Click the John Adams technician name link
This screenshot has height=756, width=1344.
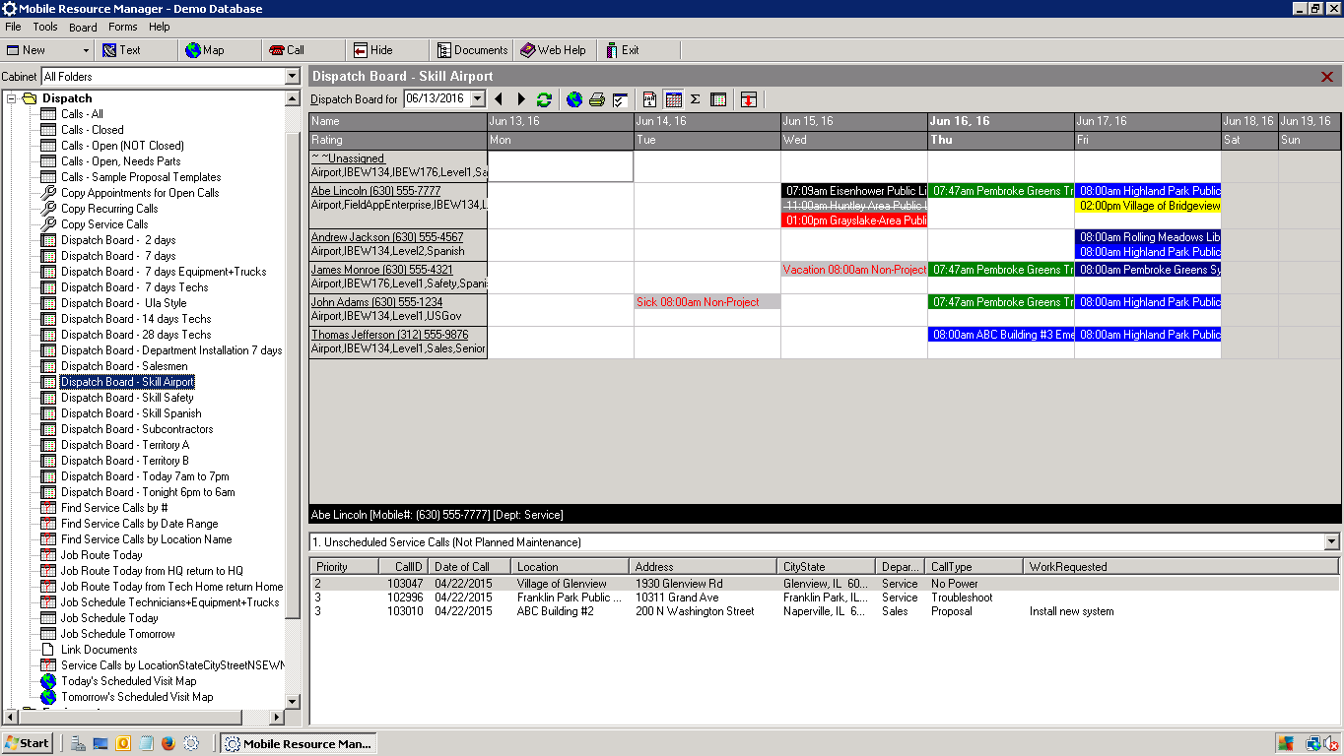tap(376, 302)
